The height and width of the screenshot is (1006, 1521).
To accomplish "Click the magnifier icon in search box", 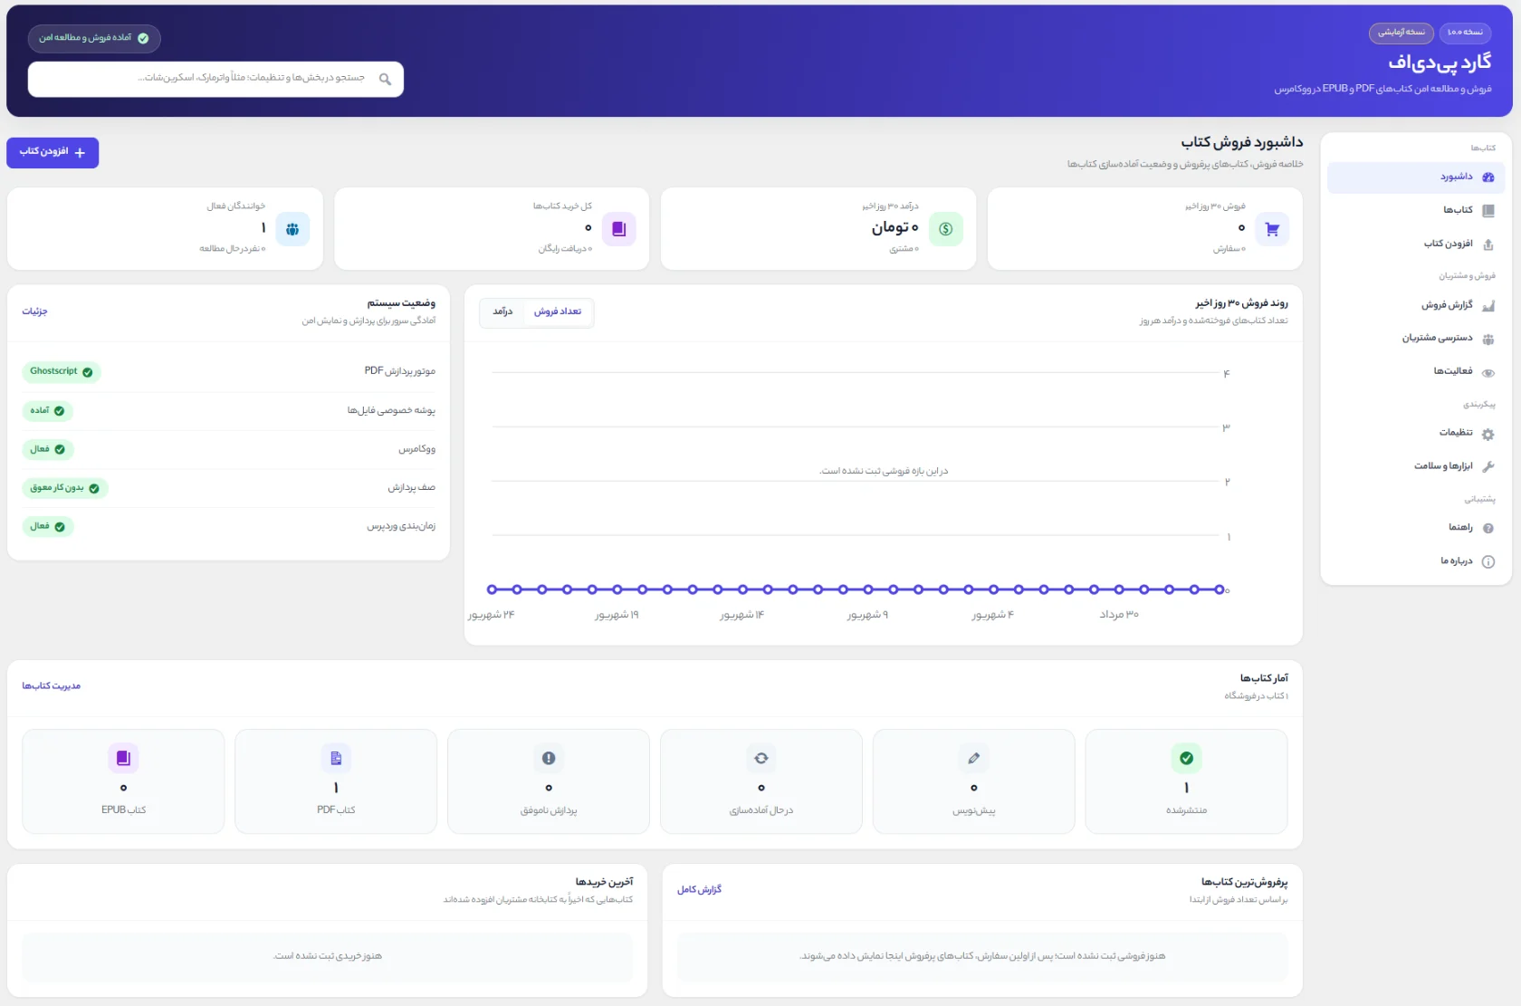I will click(385, 80).
